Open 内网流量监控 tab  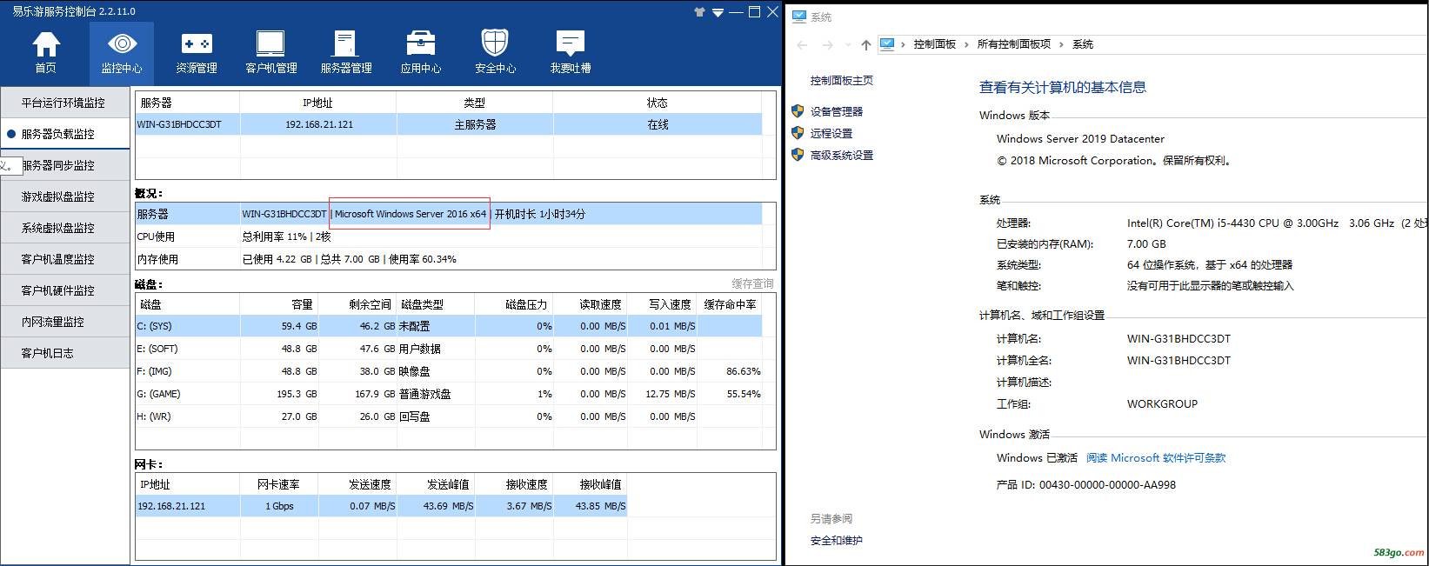(x=65, y=322)
